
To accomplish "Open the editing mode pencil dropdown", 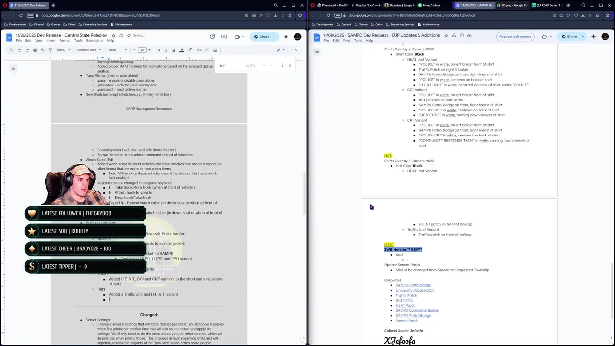I will click(x=281, y=50).
